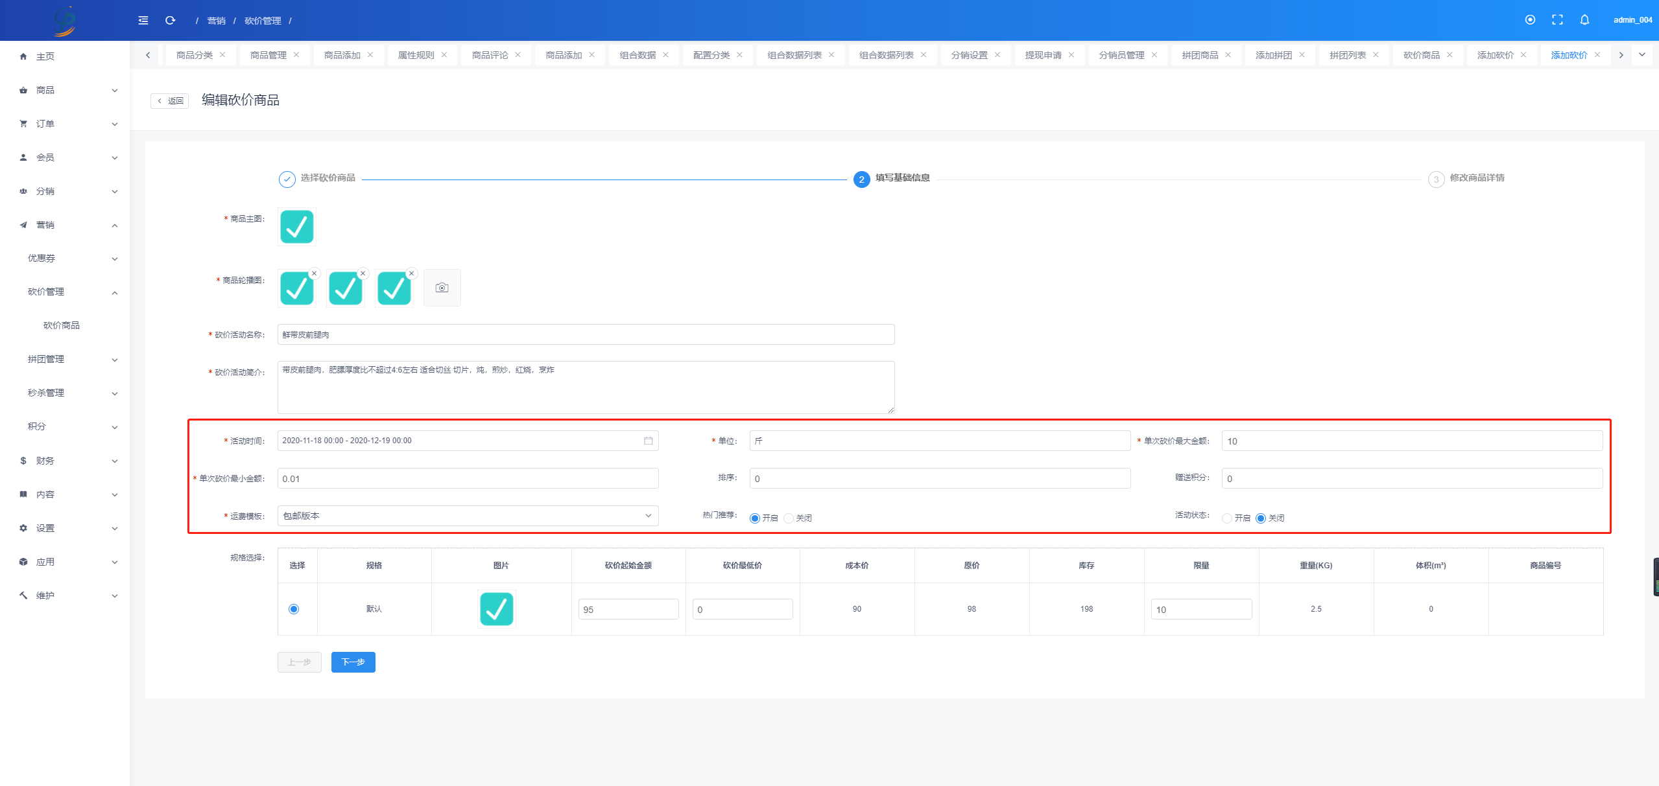Click the cube icon for 应用
The width and height of the screenshot is (1659, 786).
[x=23, y=562]
